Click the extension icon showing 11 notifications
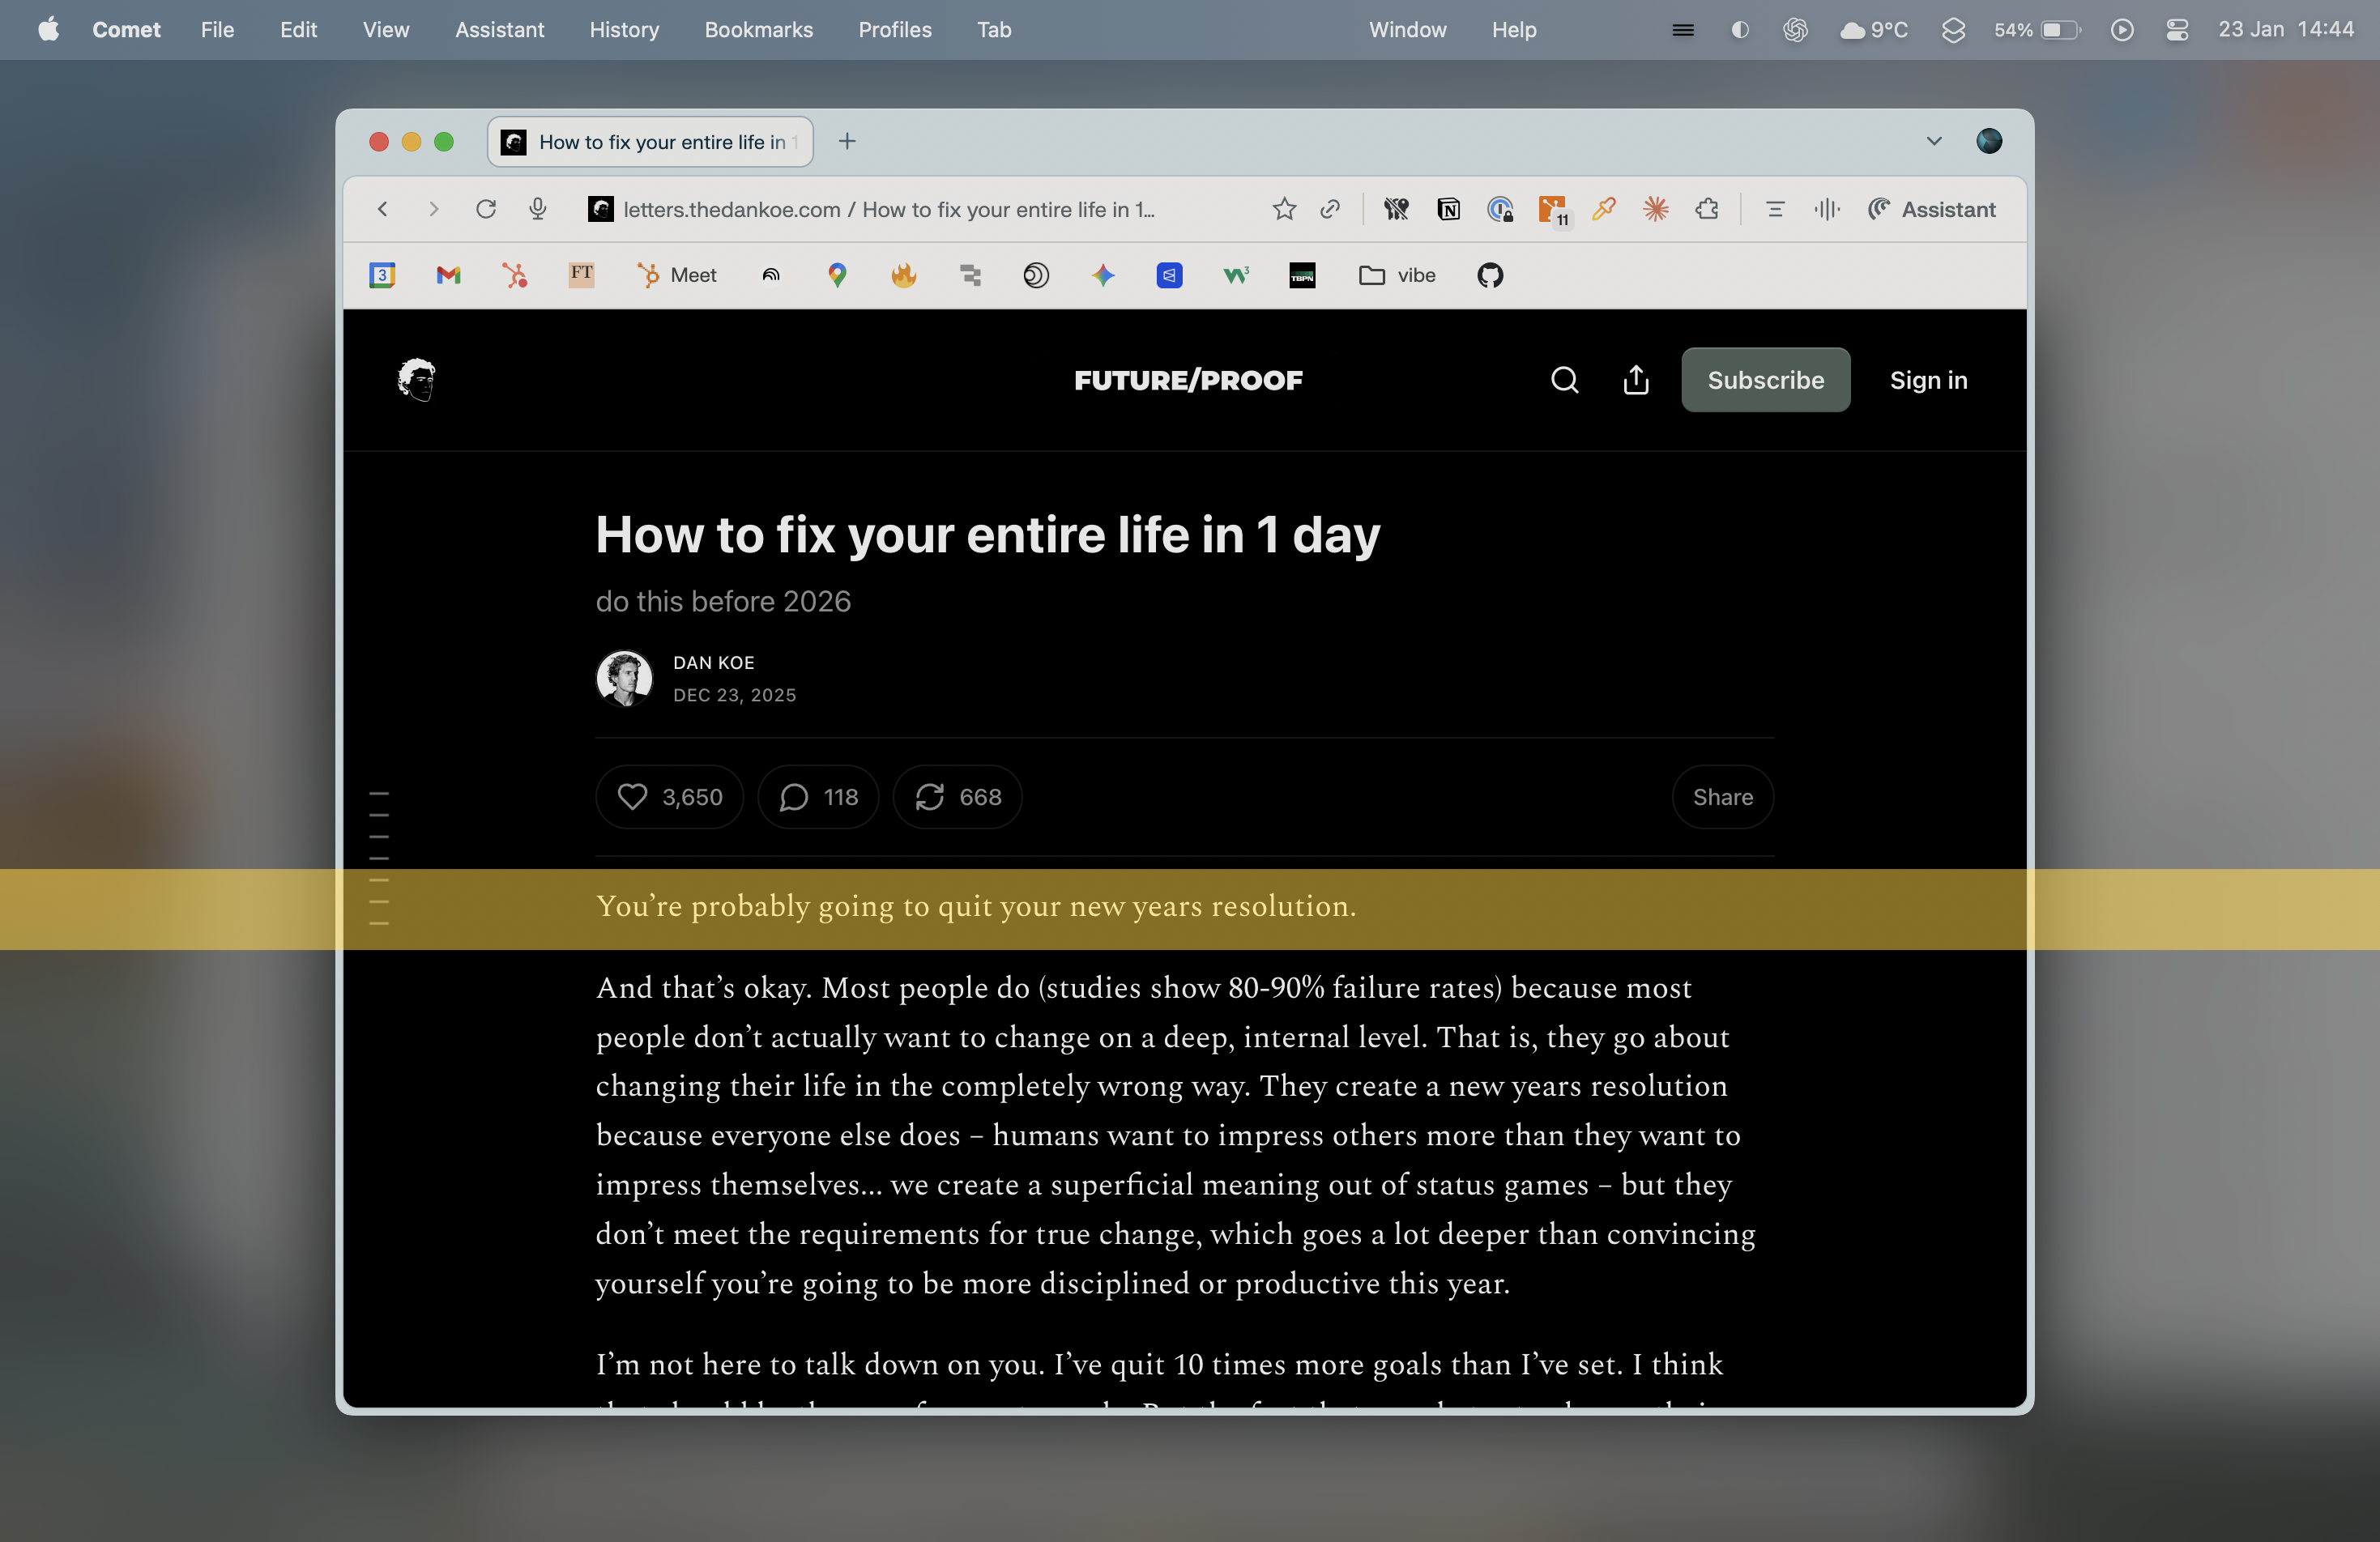 point(1553,209)
